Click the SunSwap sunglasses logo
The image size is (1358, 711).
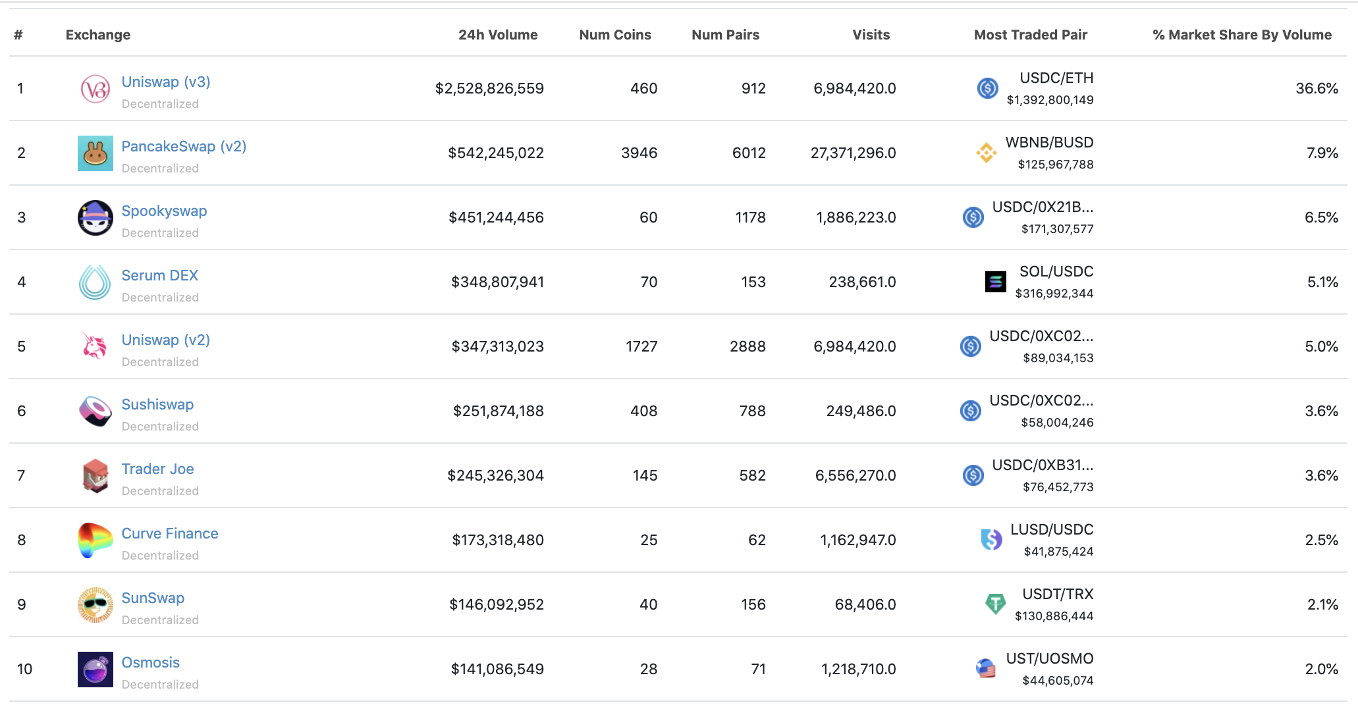click(x=95, y=604)
